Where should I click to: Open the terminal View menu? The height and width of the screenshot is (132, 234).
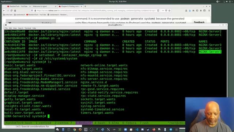coord(15,28)
